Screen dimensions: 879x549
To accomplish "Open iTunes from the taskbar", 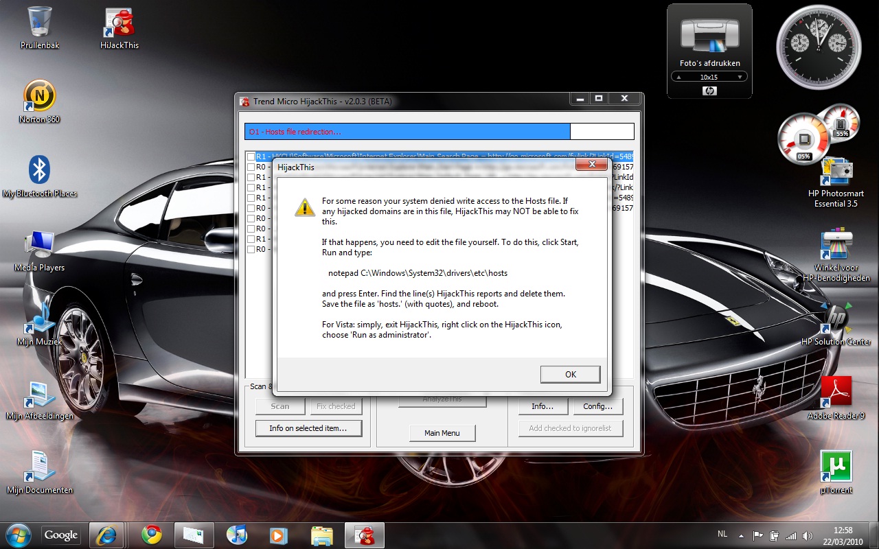I will click(237, 535).
